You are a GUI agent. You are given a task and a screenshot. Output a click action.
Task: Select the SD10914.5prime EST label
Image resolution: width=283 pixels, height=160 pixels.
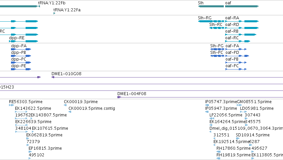click(253, 135)
